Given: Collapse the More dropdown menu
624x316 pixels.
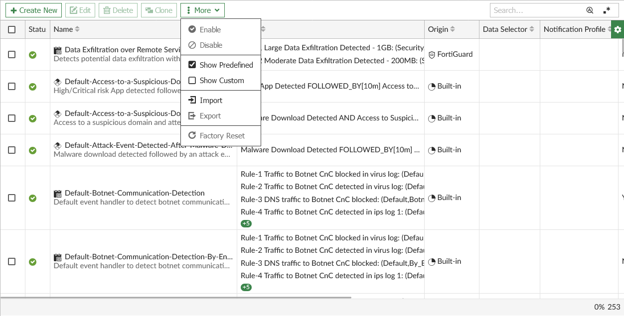Looking at the screenshot, I should pyautogui.click(x=202, y=10).
